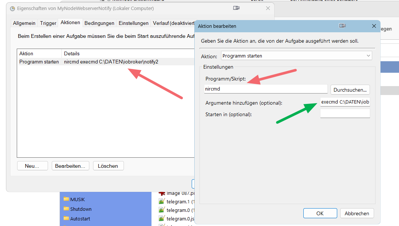This screenshot has width=399, height=226.
Task: Cancel editing with the Abbrechen button
Action: 357,213
